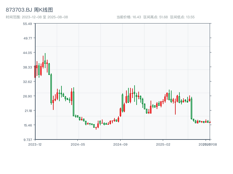Click the 15.46 y-axis label

tap(28, 125)
